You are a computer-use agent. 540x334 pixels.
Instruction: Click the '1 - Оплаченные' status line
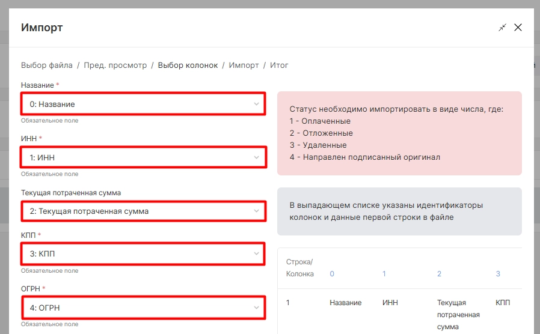coord(320,121)
